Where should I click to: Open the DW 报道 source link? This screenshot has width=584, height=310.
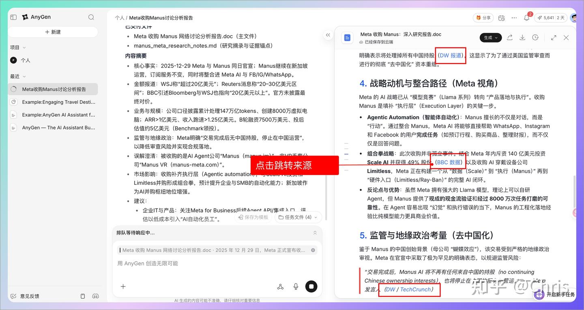tap(451, 56)
